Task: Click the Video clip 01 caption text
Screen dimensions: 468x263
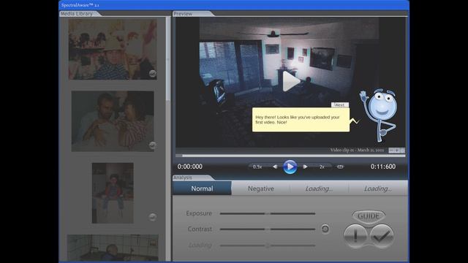Action: (x=357, y=150)
